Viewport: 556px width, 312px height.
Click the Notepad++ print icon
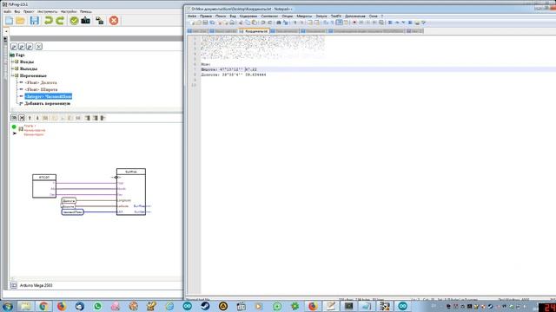click(x=232, y=23)
